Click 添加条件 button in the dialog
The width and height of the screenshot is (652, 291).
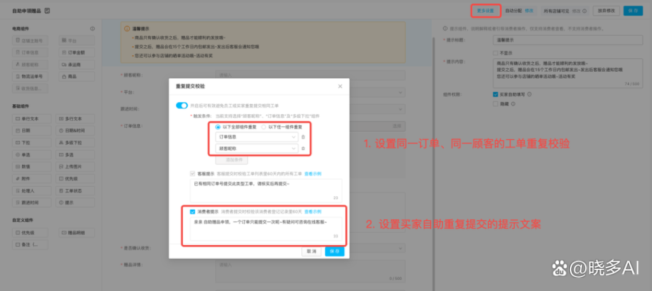coord(232,160)
